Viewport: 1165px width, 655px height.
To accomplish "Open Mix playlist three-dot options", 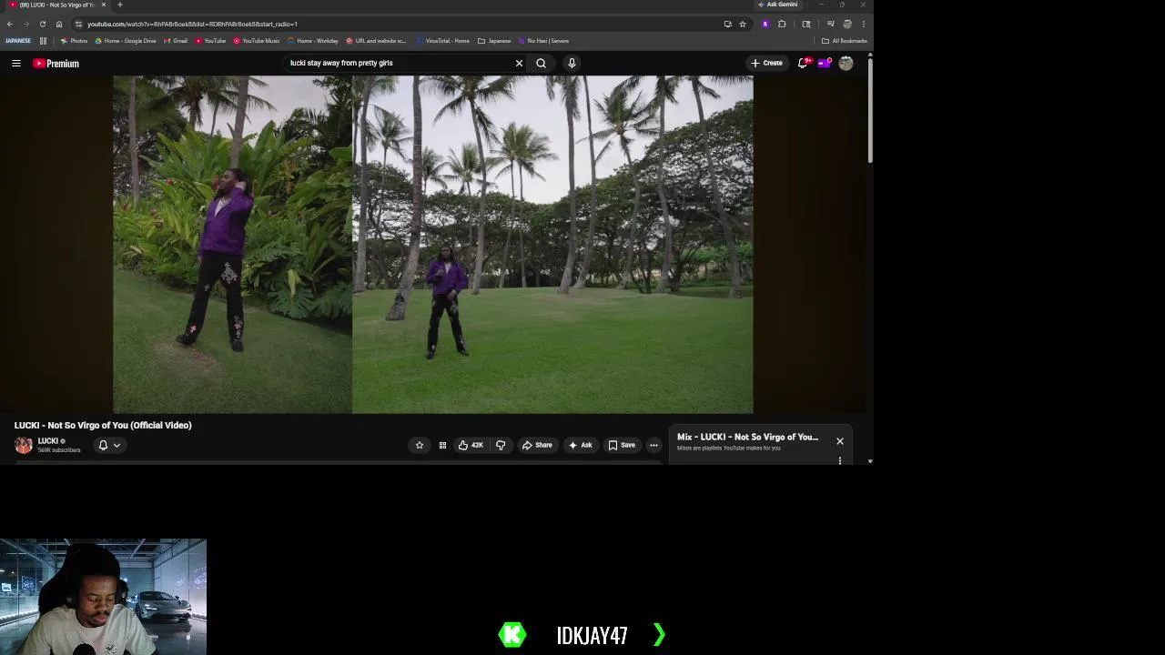I will tap(840, 460).
